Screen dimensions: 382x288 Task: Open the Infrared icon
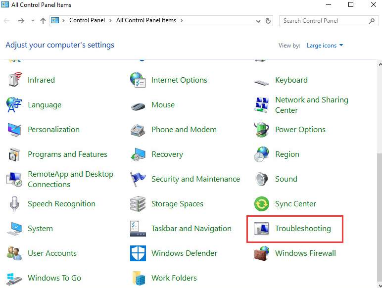15,80
